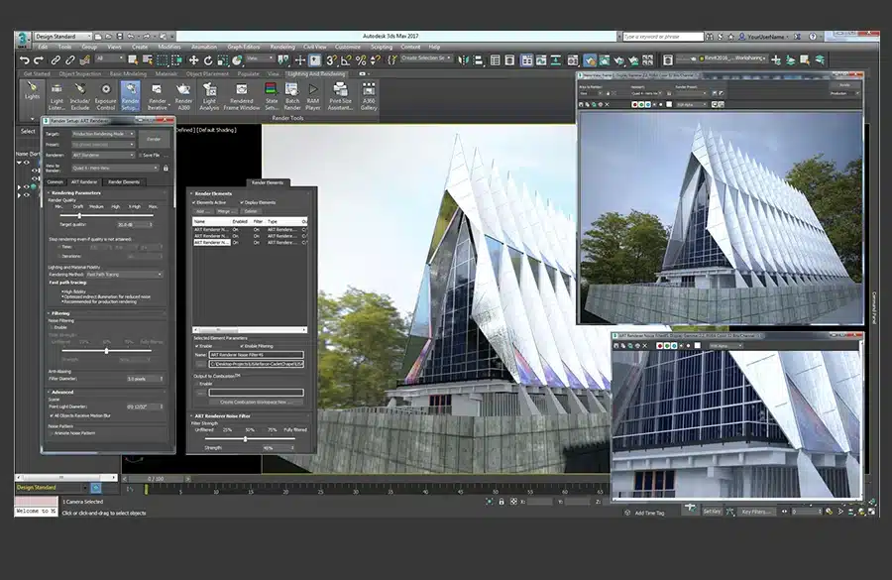Open the Rendering Method dropdown
This screenshot has height=580, width=892.
click(x=124, y=275)
